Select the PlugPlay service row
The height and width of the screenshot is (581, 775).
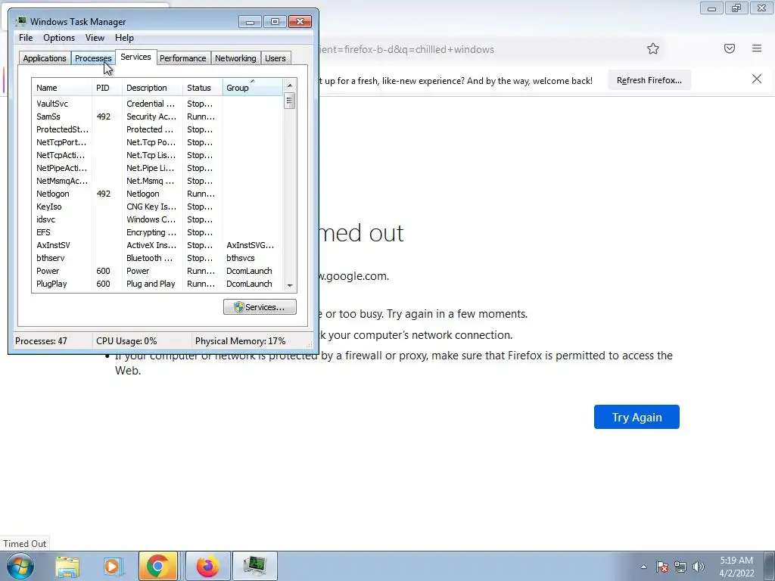pyautogui.click(x=157, y=284)
